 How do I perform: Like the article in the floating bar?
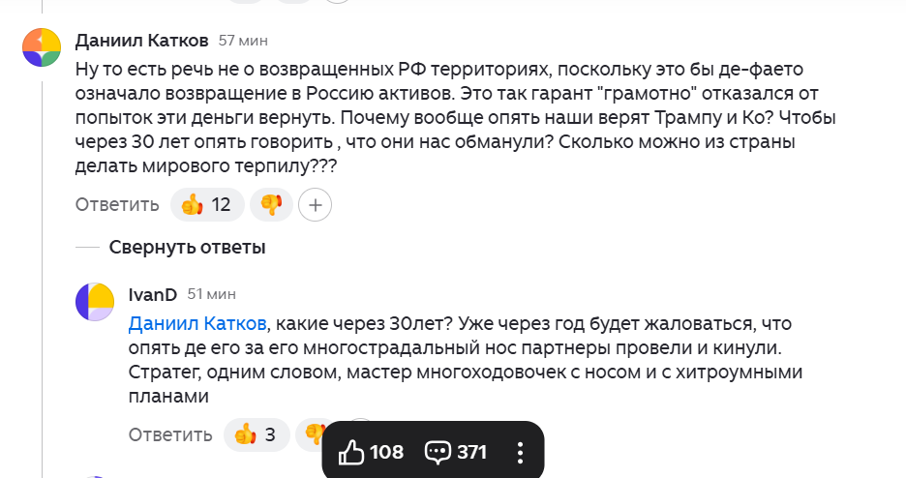(x=352, y=452)
